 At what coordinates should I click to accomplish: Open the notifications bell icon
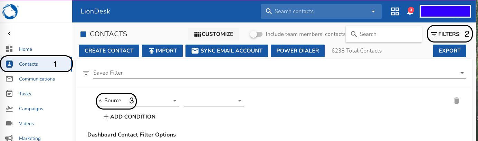tap(410, 11)
